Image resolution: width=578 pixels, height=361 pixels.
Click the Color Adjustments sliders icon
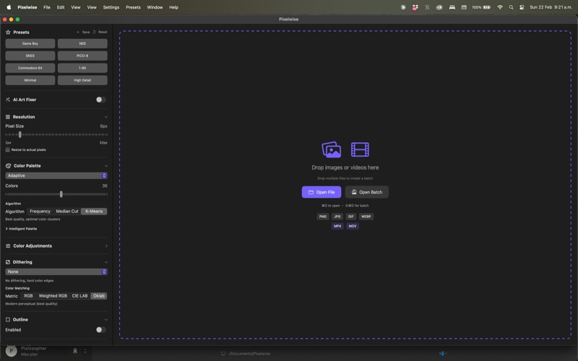8,245
